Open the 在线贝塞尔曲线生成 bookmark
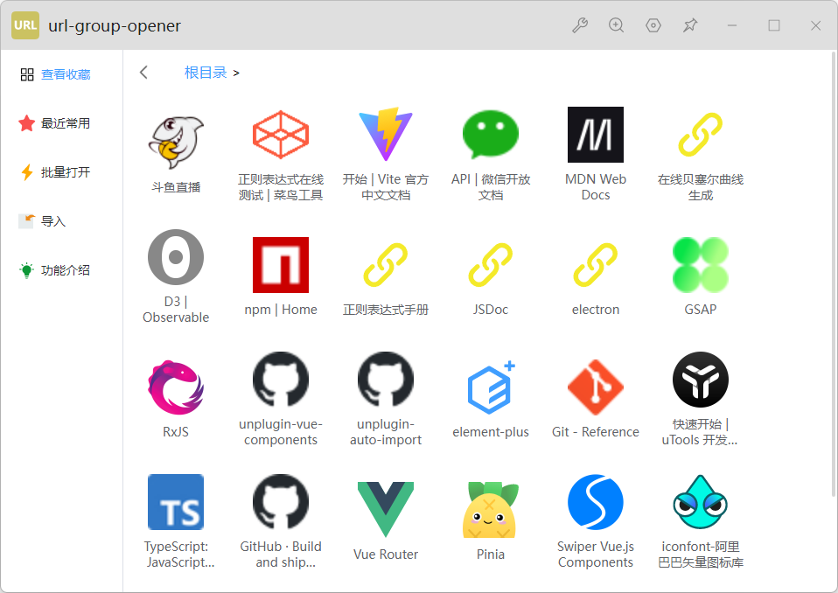 [x=700, y=135]
